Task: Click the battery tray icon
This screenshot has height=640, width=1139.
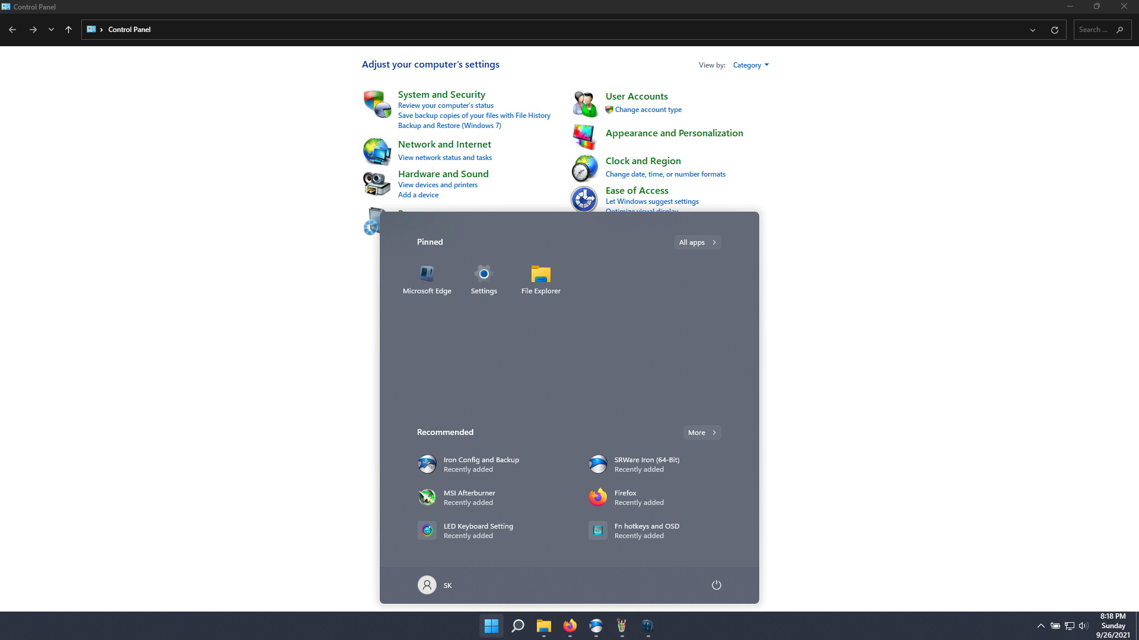Action: point(1055,626)
